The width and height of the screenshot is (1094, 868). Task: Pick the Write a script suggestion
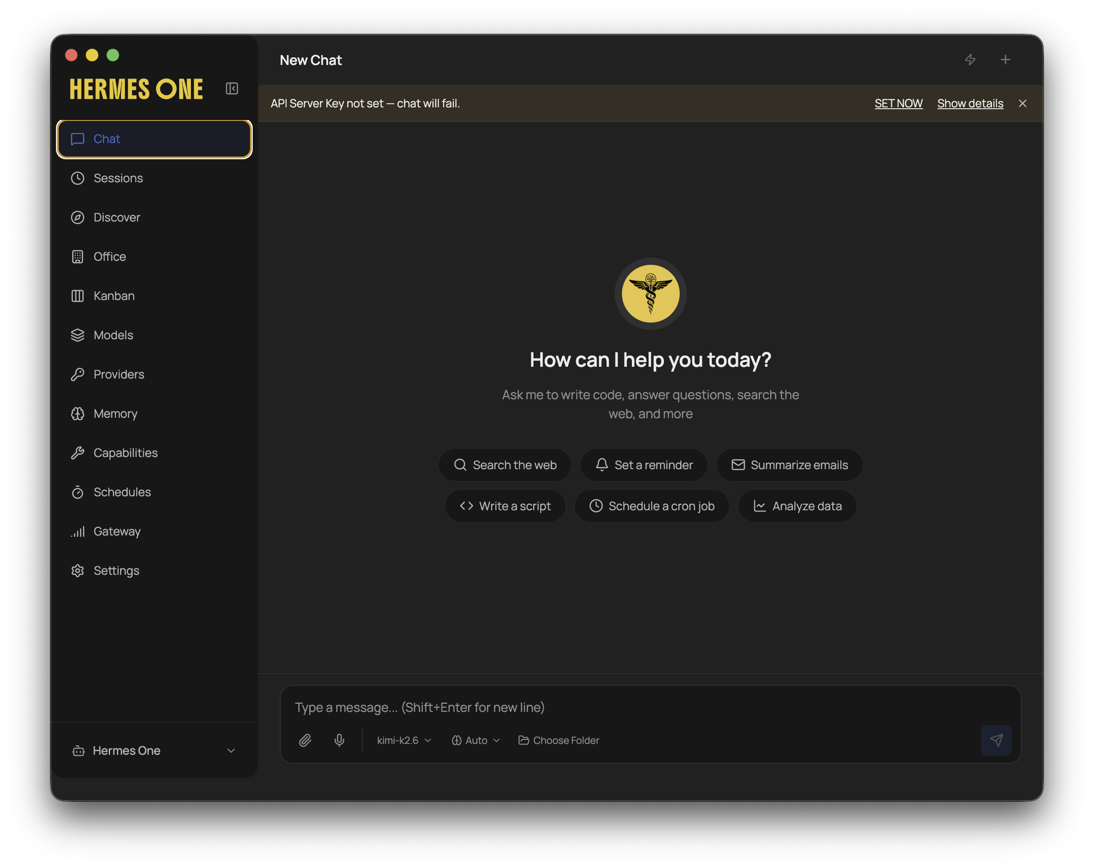[505, 506]
